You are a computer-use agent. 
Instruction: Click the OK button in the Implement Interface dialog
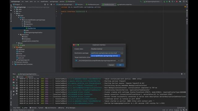click(x=120, y=65)
